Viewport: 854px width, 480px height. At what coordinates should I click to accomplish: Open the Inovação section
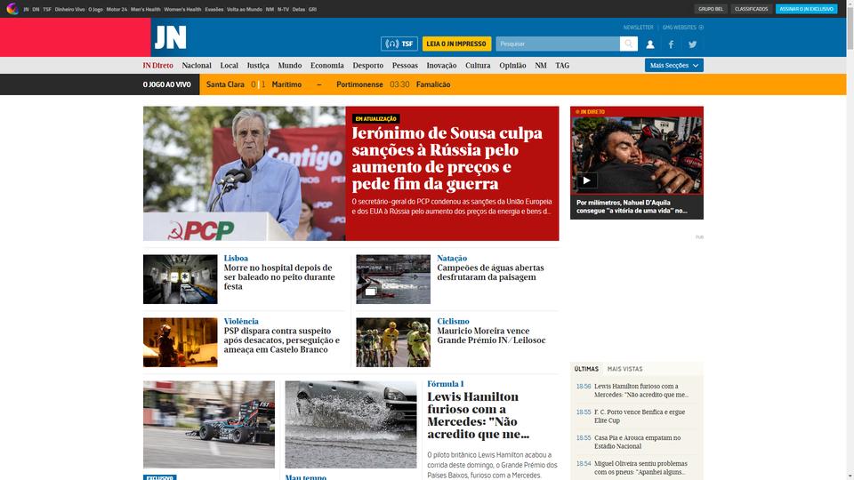[441, 65]
